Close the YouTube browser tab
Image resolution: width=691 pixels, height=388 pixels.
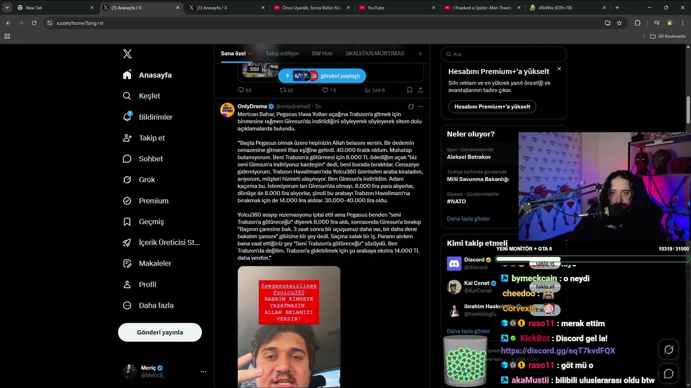(x=433, y=8)
